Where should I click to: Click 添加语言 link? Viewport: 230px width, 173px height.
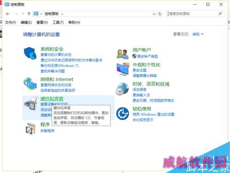[x=139, y=89]
